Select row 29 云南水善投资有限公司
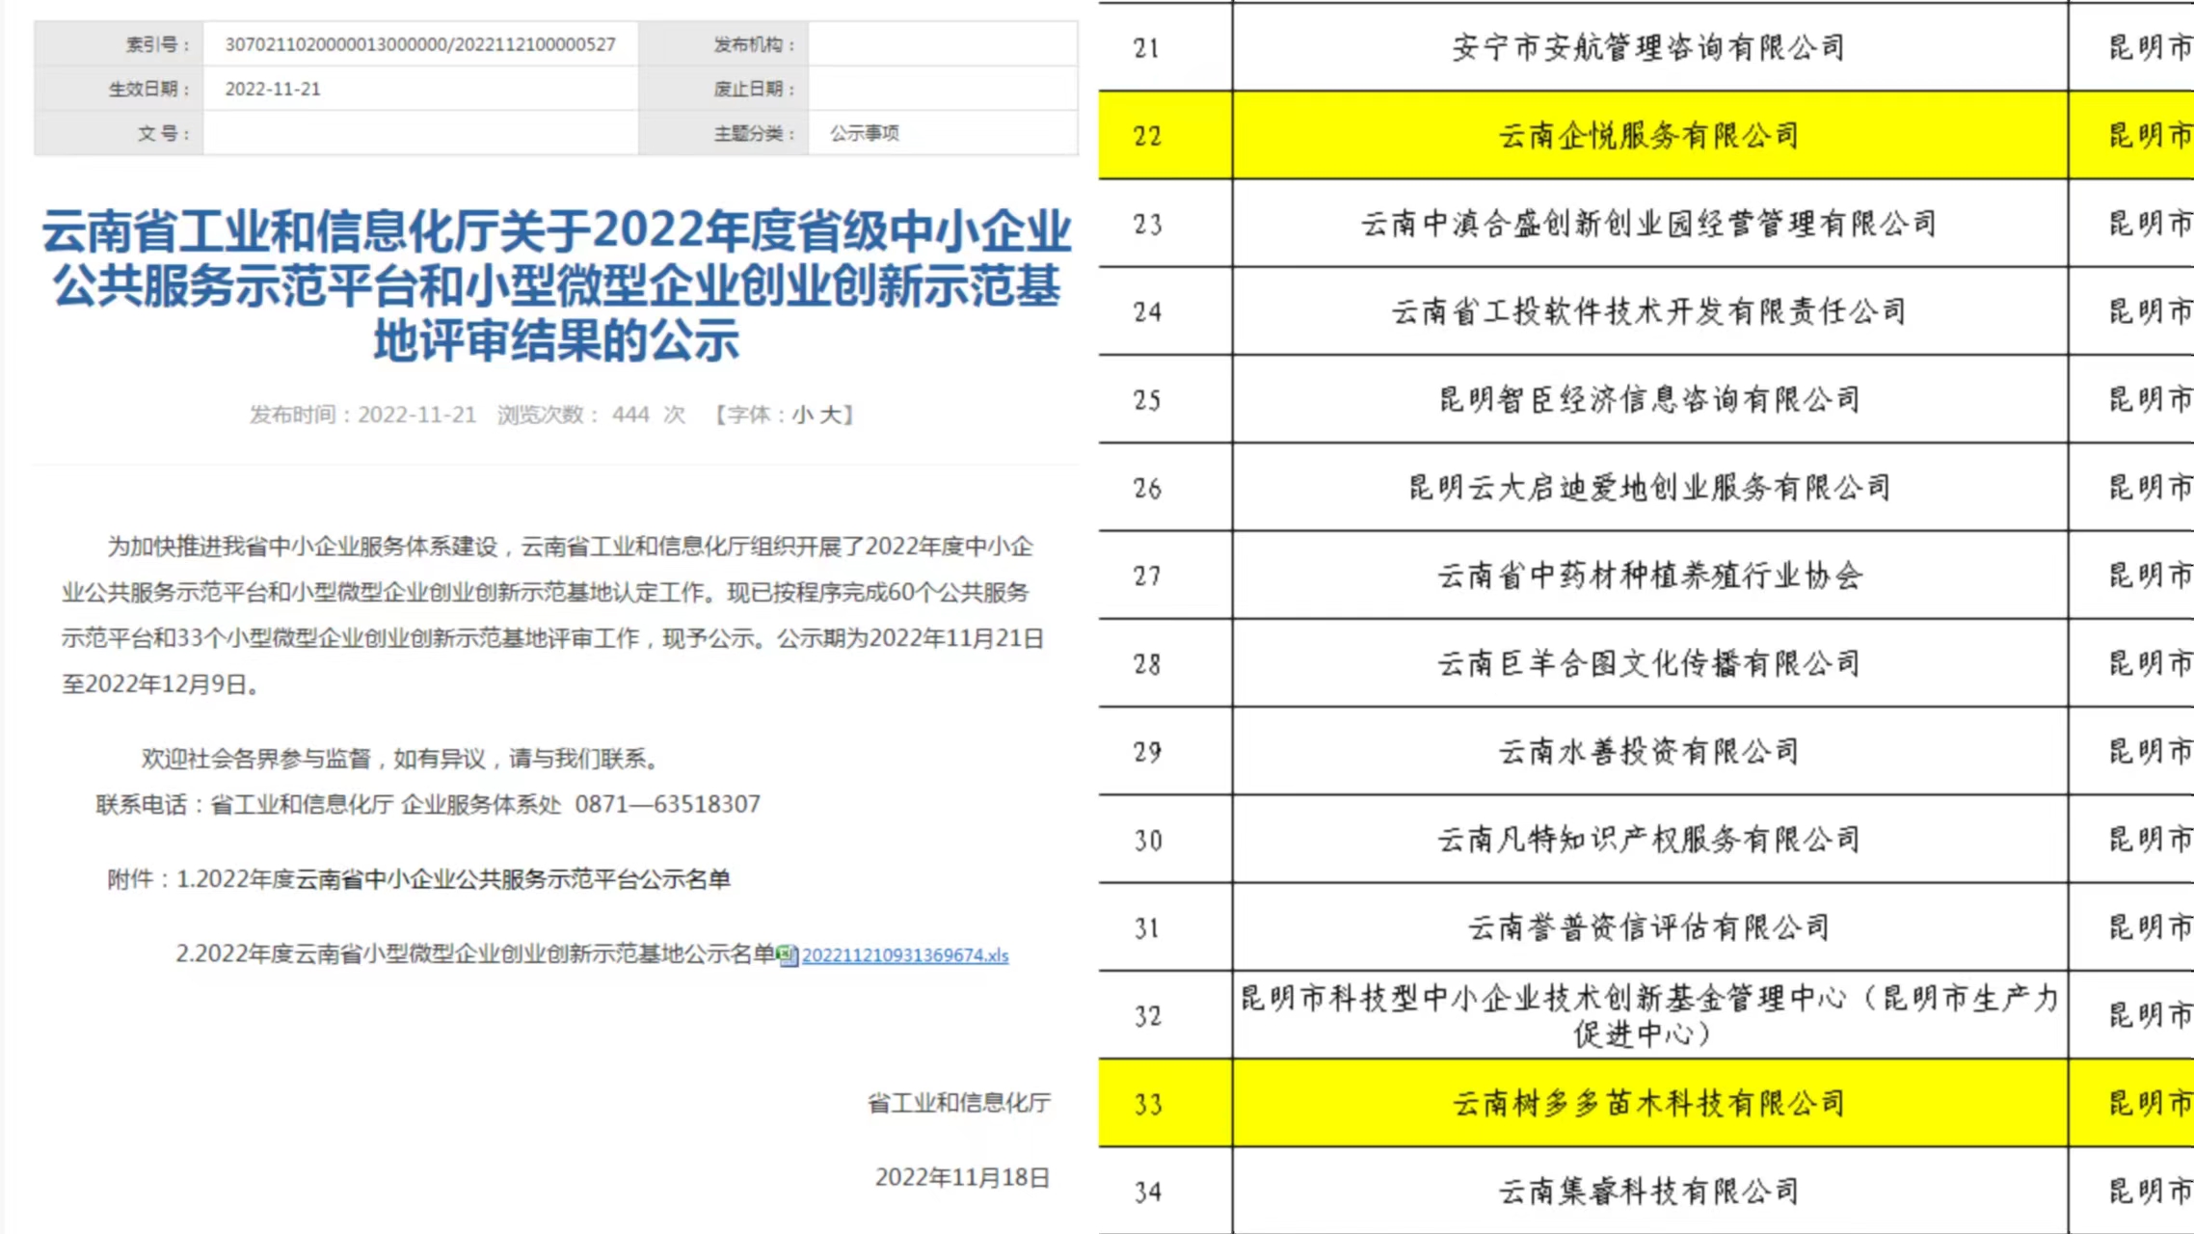The width and height of the screenshot is (2194, 1234). click(1648, 751)
